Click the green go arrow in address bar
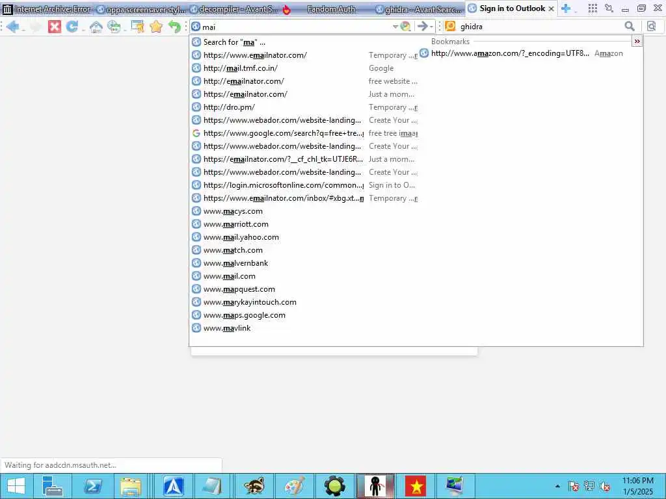 coord(422,26)
